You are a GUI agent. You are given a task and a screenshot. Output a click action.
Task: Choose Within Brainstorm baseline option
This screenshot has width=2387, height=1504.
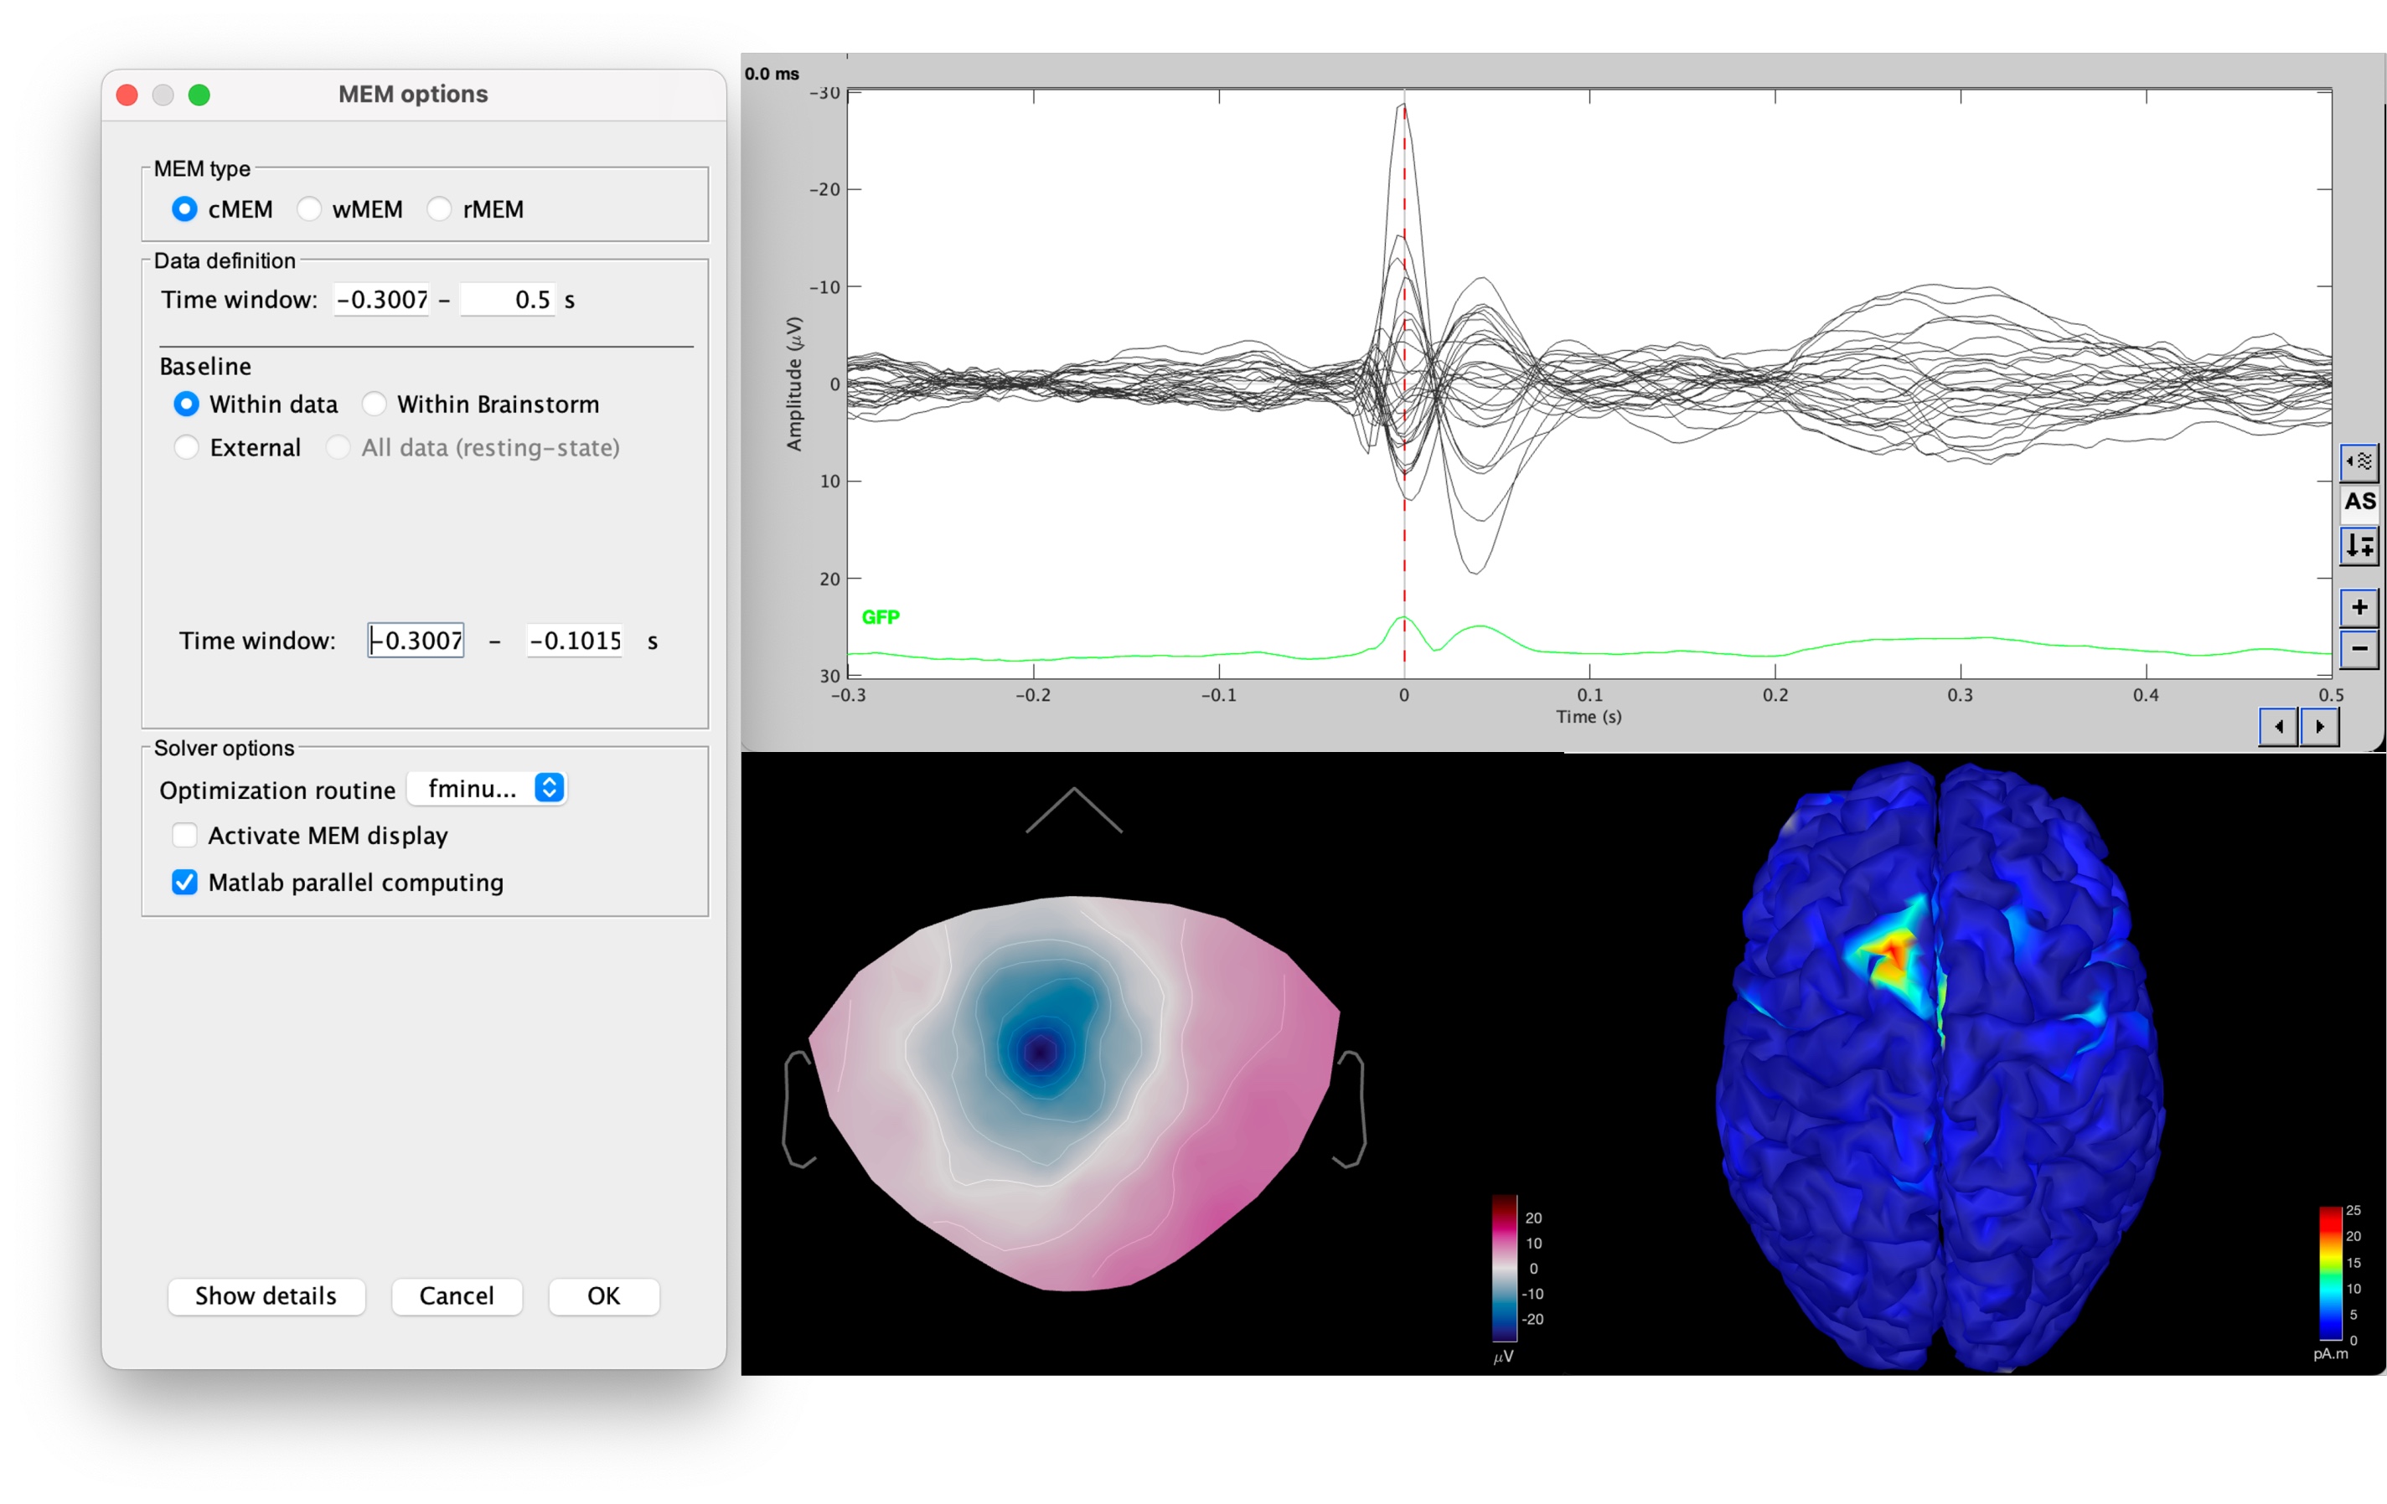[375, 404]
